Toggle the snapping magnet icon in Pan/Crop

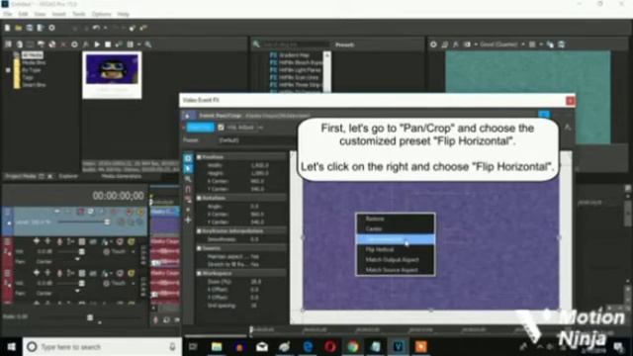pyautogui.click(x=188, y=189)
